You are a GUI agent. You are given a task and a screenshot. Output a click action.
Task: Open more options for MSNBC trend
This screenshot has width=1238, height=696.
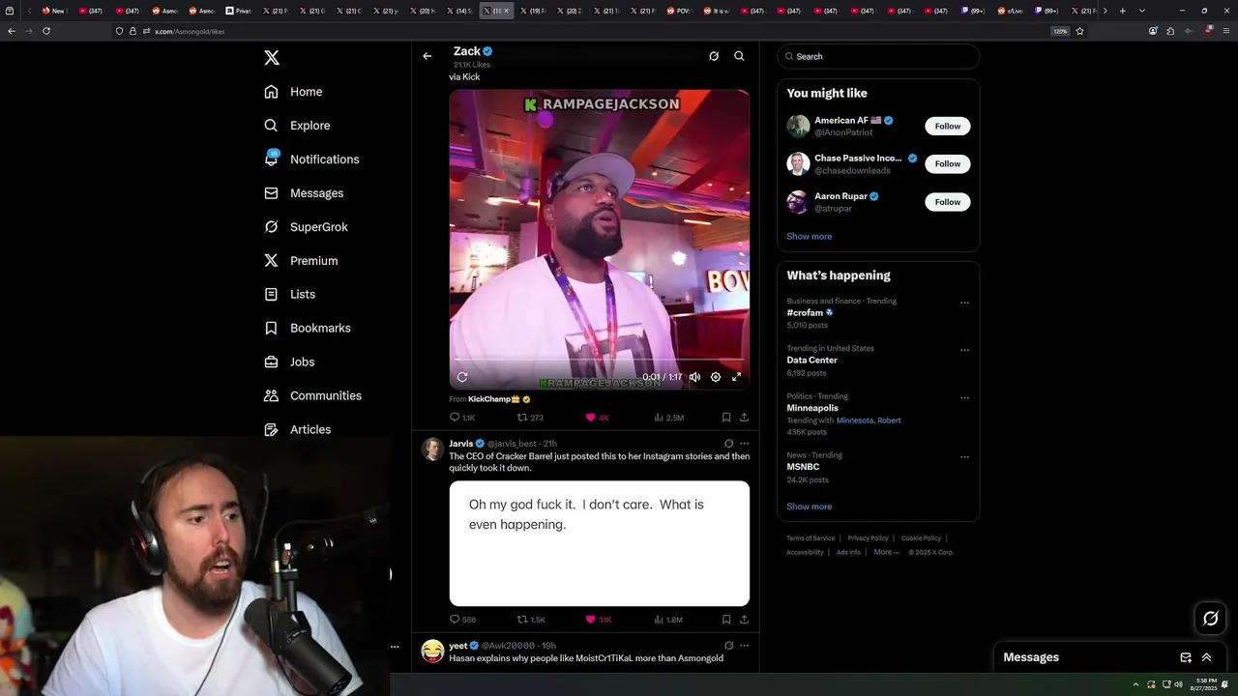(x=964, y=456)
